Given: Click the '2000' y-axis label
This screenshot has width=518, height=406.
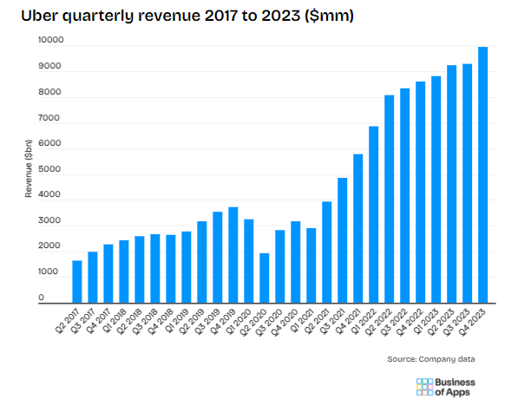Looking at the screenshot, I should 49,246.
